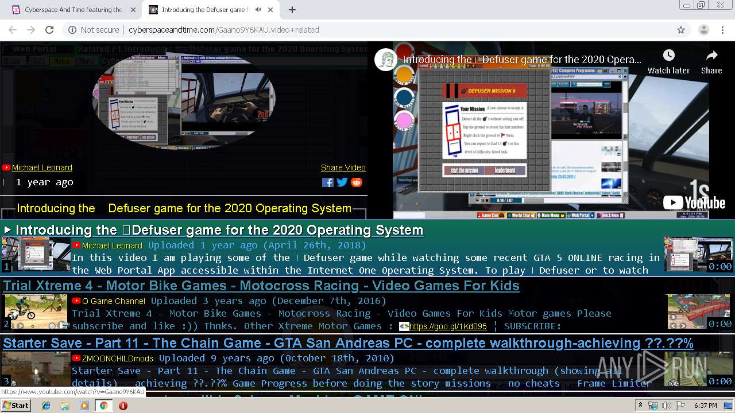Click 'Uploaded 9 years ago (October 18th, 2010)'
The width and height of the screenshot is (735, 413).
(277, 358)
